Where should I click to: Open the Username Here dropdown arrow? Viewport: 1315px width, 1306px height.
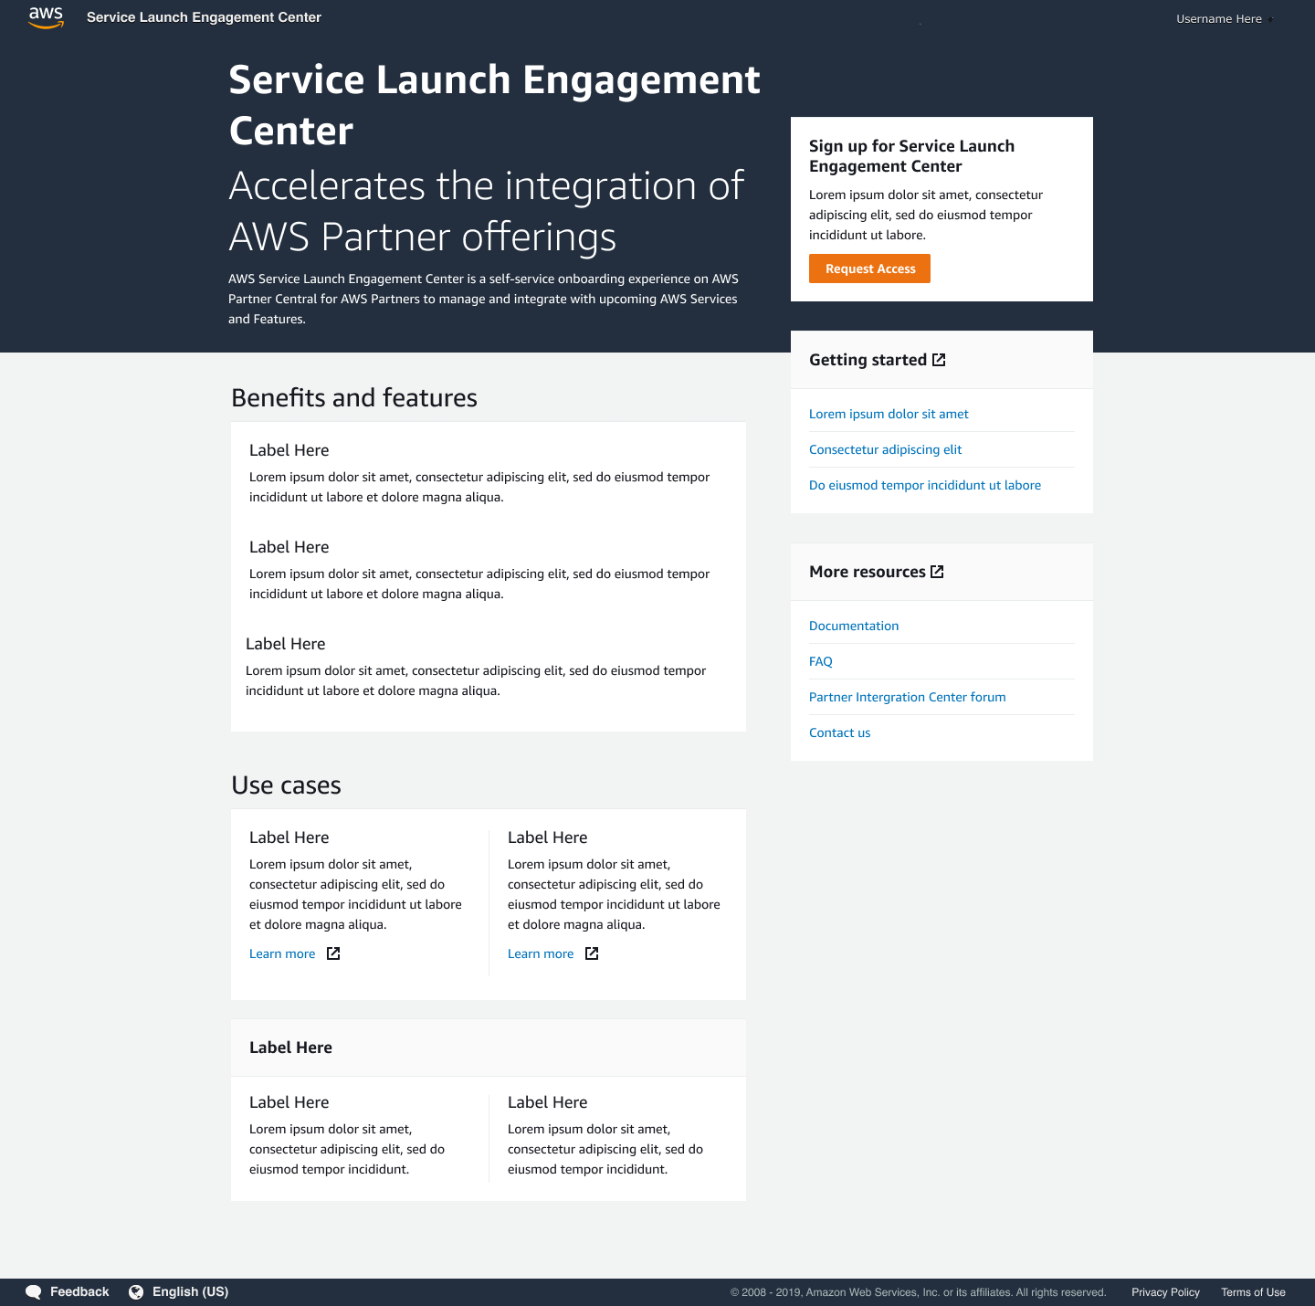coord(1270,19)
